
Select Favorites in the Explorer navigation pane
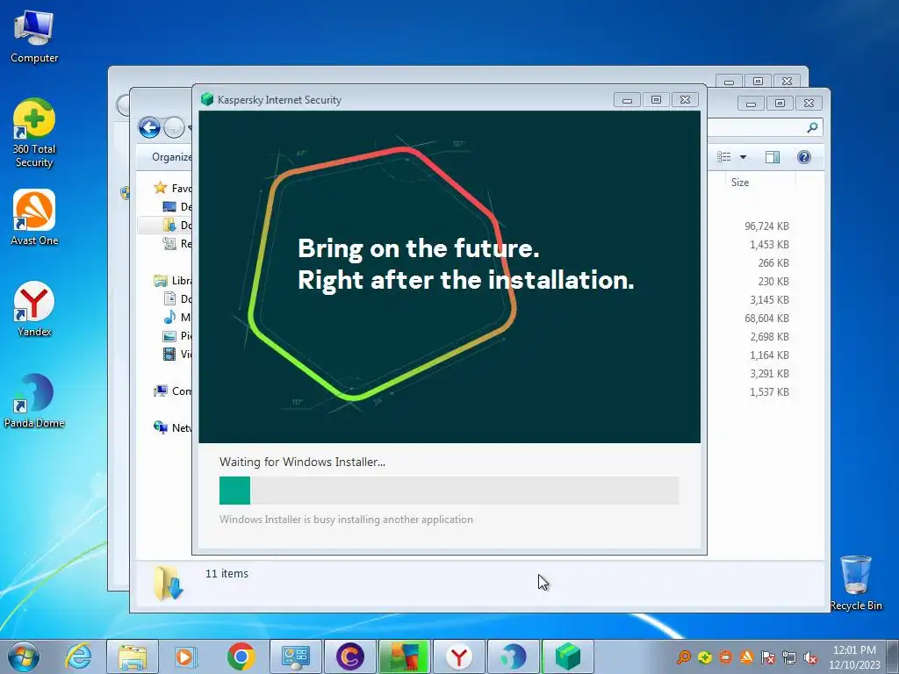tap(173, 188)
